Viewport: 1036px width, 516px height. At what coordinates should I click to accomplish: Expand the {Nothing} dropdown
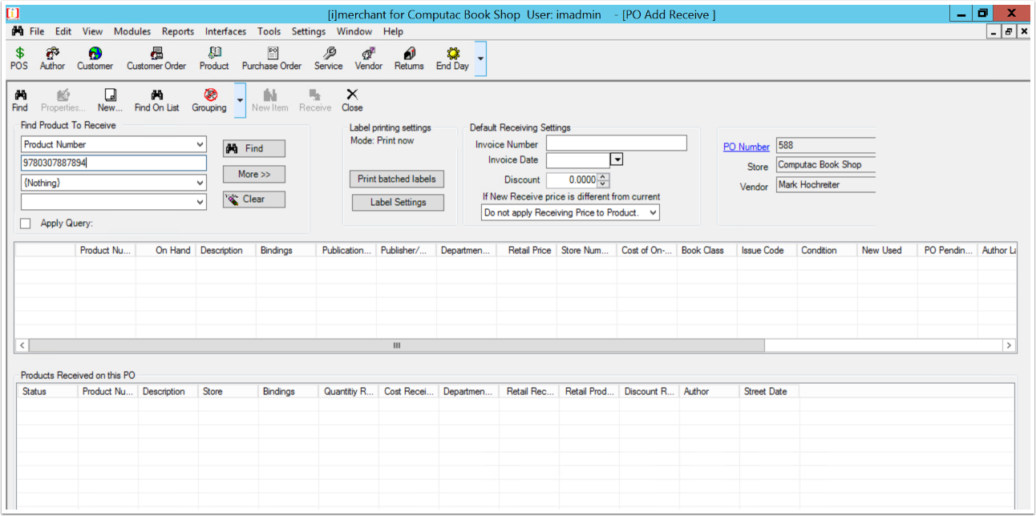[x=200, y=183]
